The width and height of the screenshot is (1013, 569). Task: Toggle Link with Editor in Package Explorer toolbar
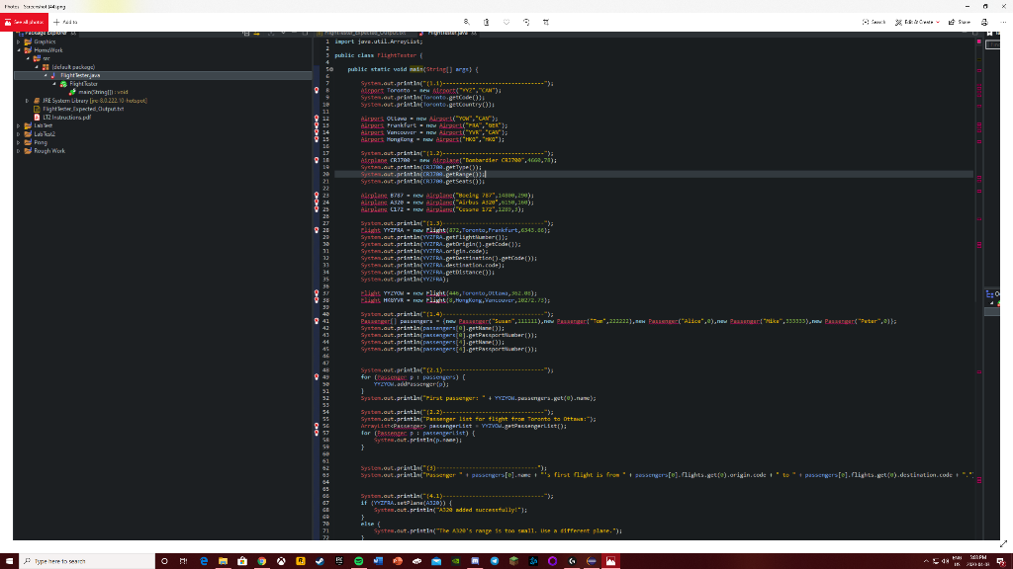point(256,33)
